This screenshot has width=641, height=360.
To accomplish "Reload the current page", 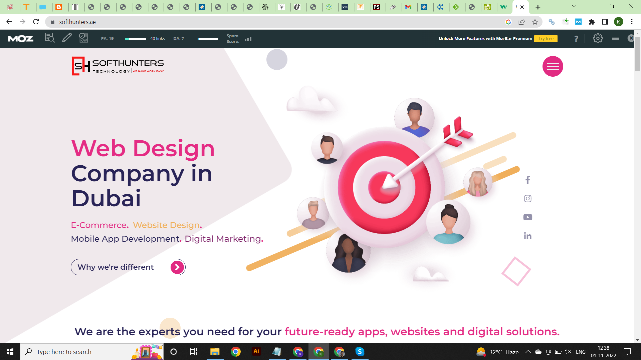I will pos(36,22).
